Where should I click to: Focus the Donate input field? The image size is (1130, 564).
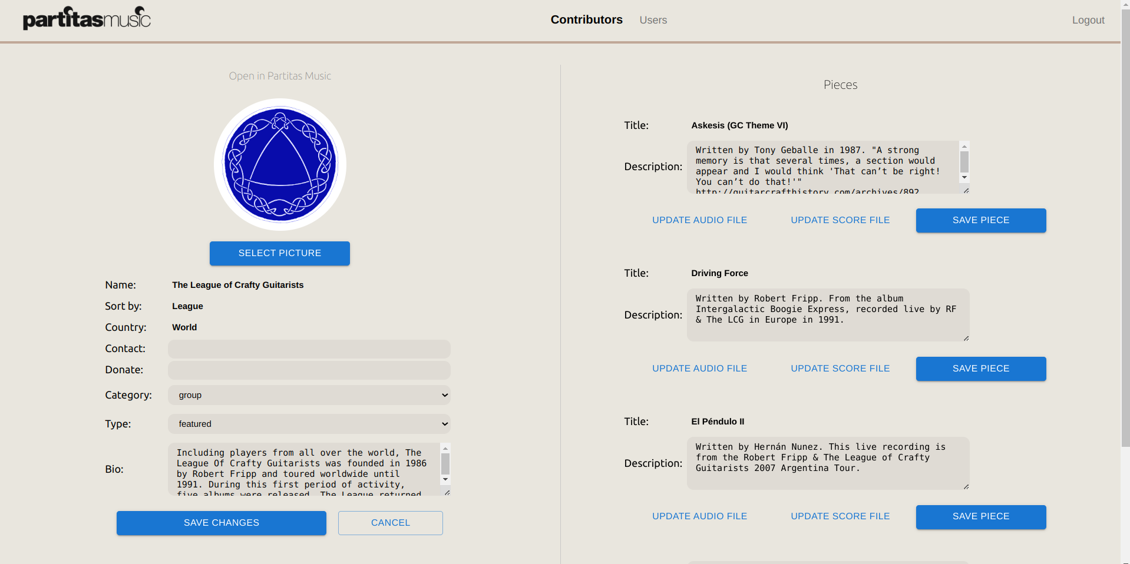click(x=309, y=370)
